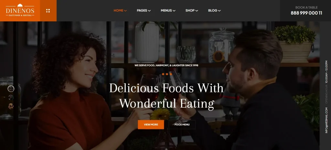
Task: Click the Food Menu button
Action: point(182,124)
